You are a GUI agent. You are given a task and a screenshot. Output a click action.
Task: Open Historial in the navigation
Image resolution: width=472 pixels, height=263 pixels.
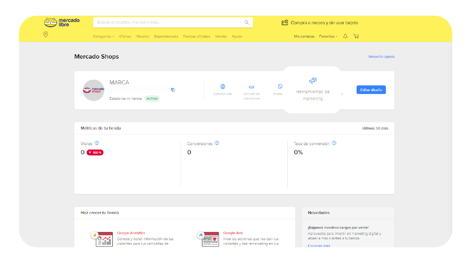143,36
